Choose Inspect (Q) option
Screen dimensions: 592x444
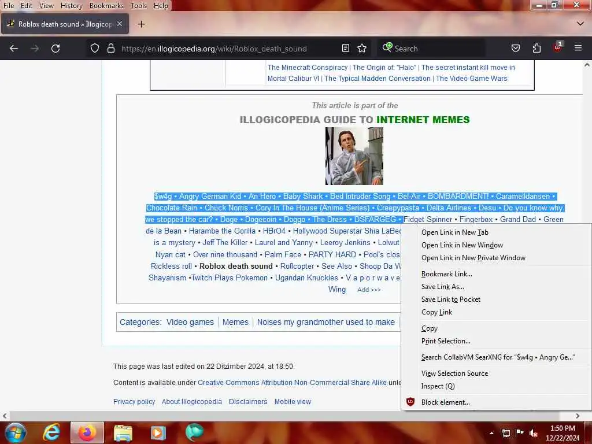click(495, 386)
